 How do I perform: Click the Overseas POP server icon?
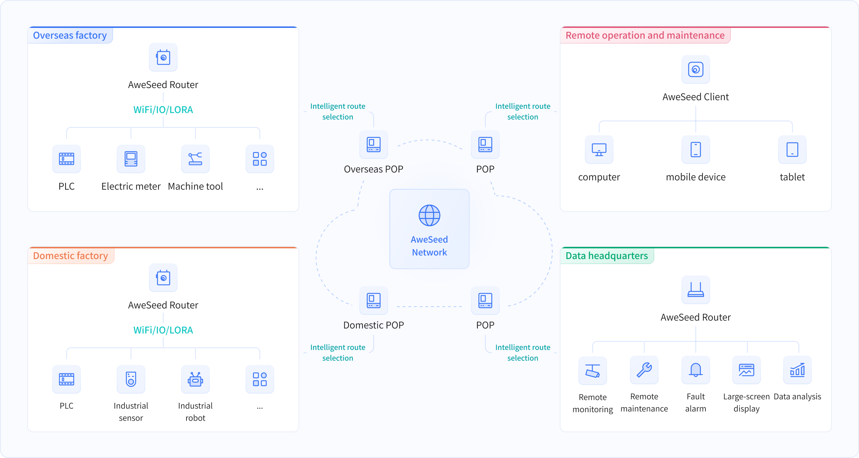tap(374, 145)
